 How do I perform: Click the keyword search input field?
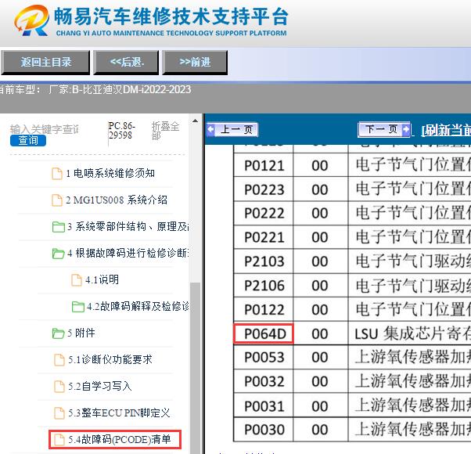[45, 129]
